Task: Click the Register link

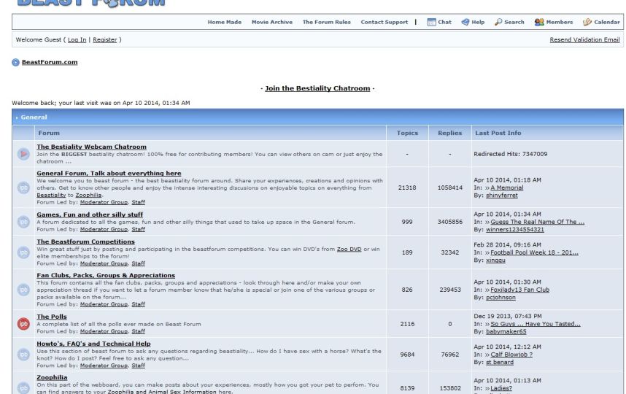Action: click(x=104, y=40)
